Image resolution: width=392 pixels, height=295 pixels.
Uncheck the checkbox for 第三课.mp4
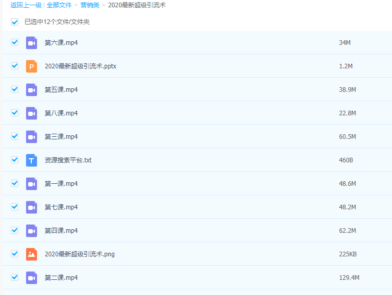click(15, 136)
